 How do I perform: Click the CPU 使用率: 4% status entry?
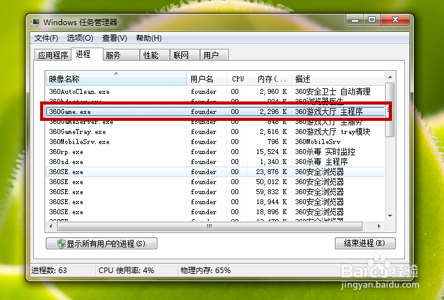pyautogui.click(x=126, y=271)
